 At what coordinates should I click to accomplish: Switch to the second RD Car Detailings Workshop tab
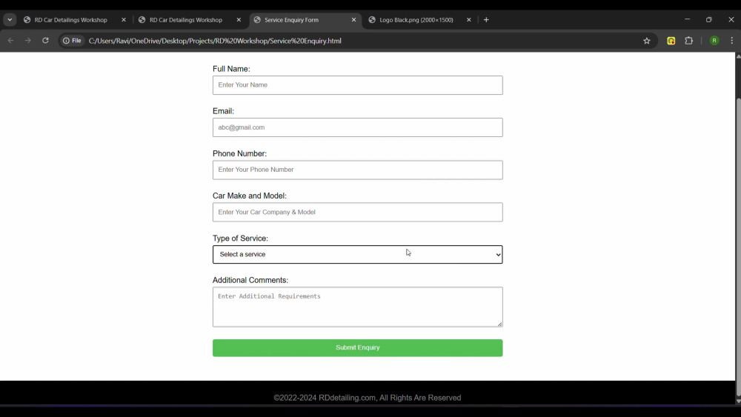pos(186,20)
